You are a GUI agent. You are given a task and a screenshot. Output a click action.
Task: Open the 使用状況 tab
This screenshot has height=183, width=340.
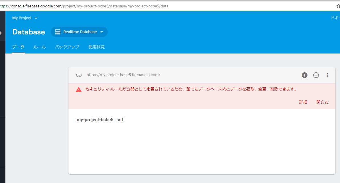pyautogui.click(x=96, y=47)
